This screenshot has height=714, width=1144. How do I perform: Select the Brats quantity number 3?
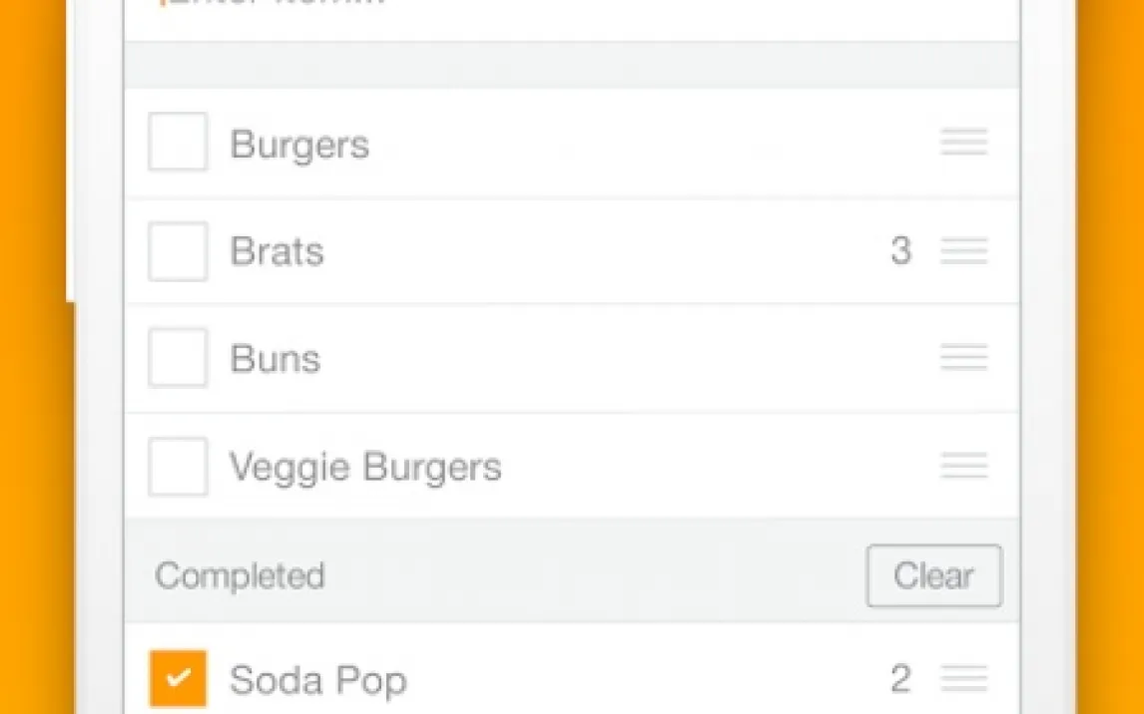point(900,251)
